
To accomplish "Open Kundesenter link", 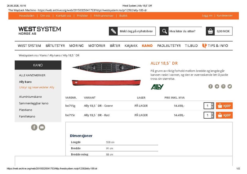I will (x=225, y=16).
